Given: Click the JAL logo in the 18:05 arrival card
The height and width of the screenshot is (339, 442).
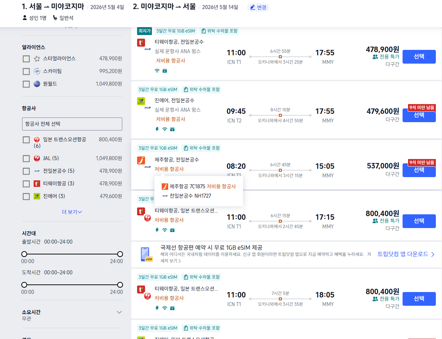Looking at the screenshot, I should pyautogui.click(x=148, y=296).
